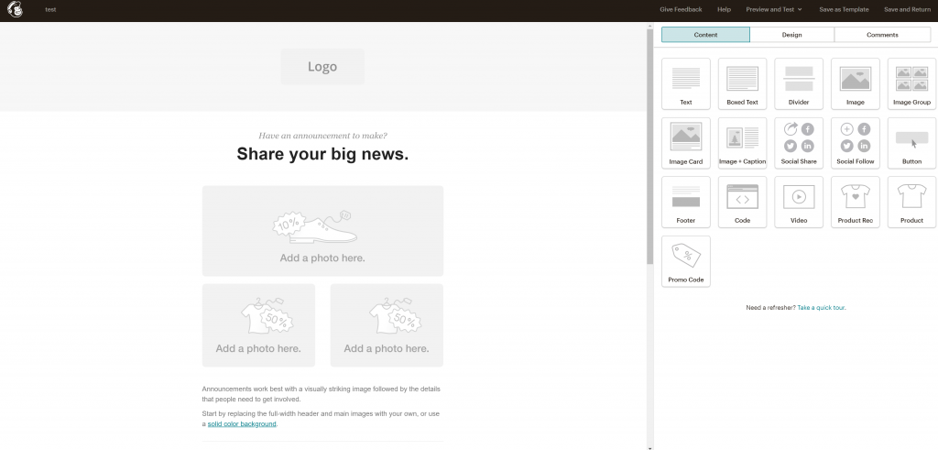Click the 'Share your big news.' heading

coord(322,154)
